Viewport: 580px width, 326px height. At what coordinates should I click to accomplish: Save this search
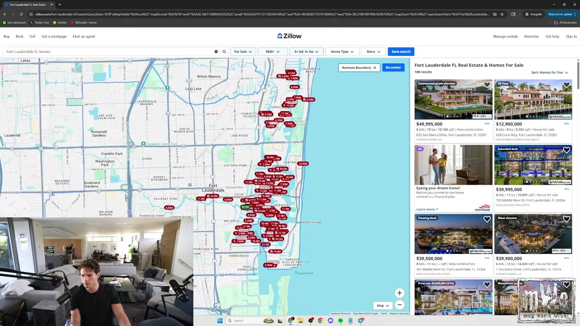pyautogui.click(x=401, y=52)
